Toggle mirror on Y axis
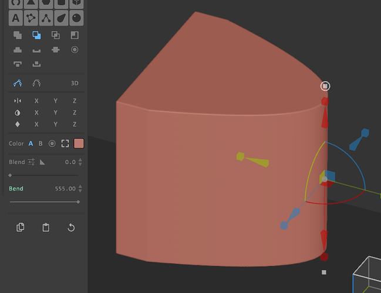Screen dimensions: 381x293 tap(56, 101)
